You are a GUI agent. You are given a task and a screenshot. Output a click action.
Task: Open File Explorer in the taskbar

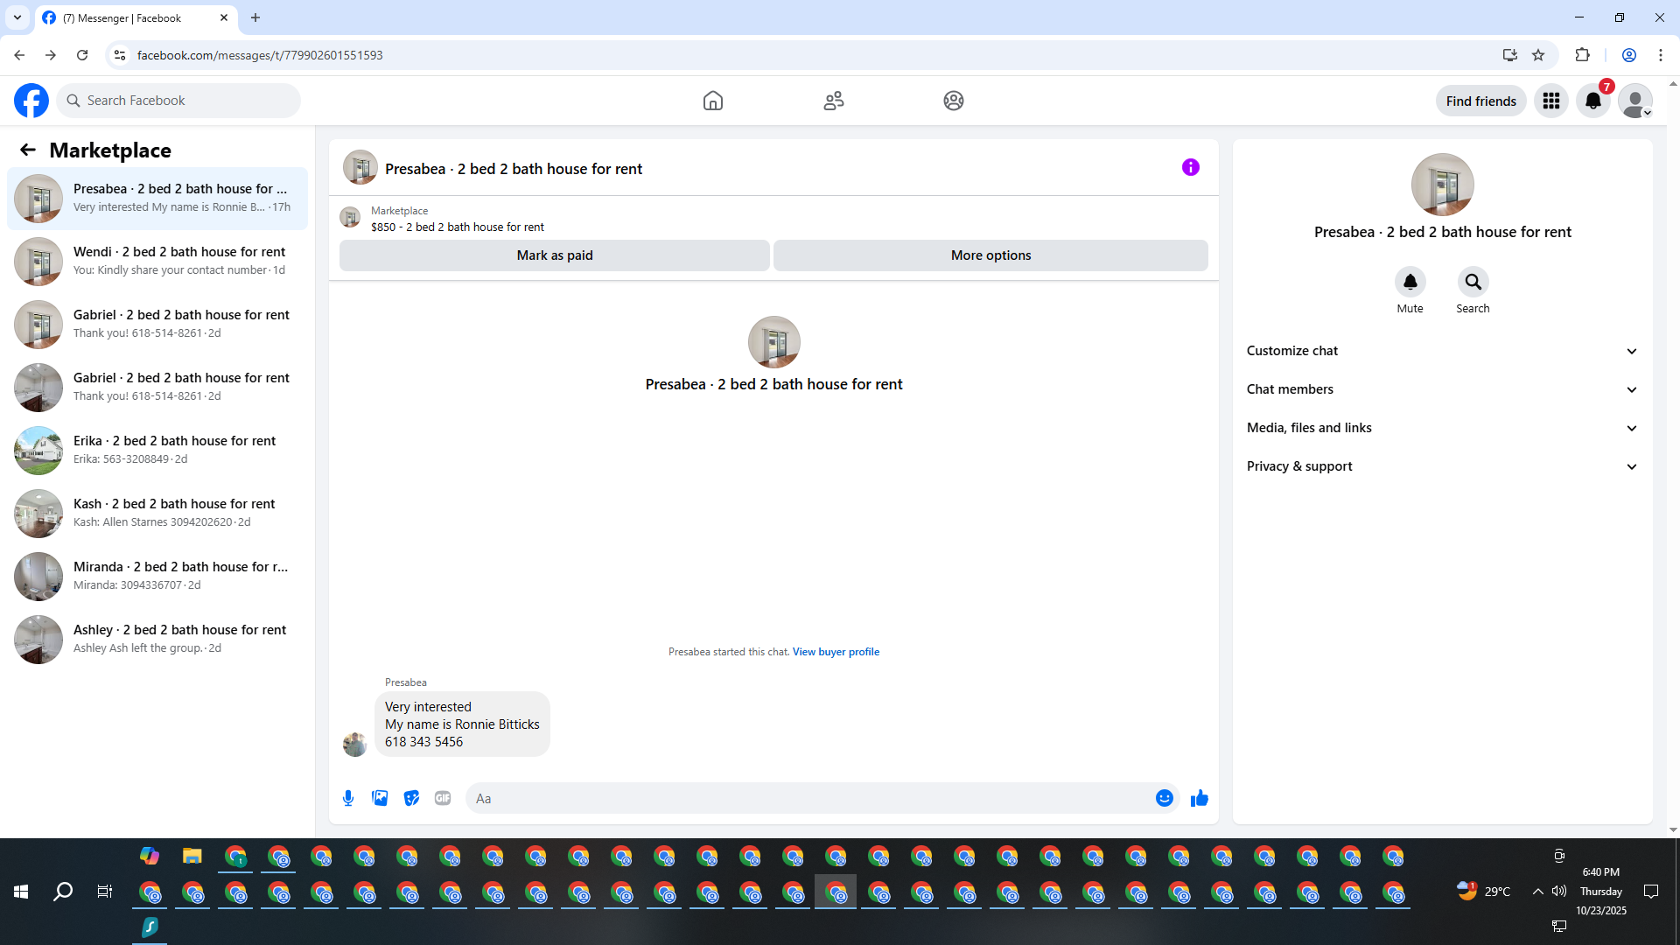(x=192, y=856)
